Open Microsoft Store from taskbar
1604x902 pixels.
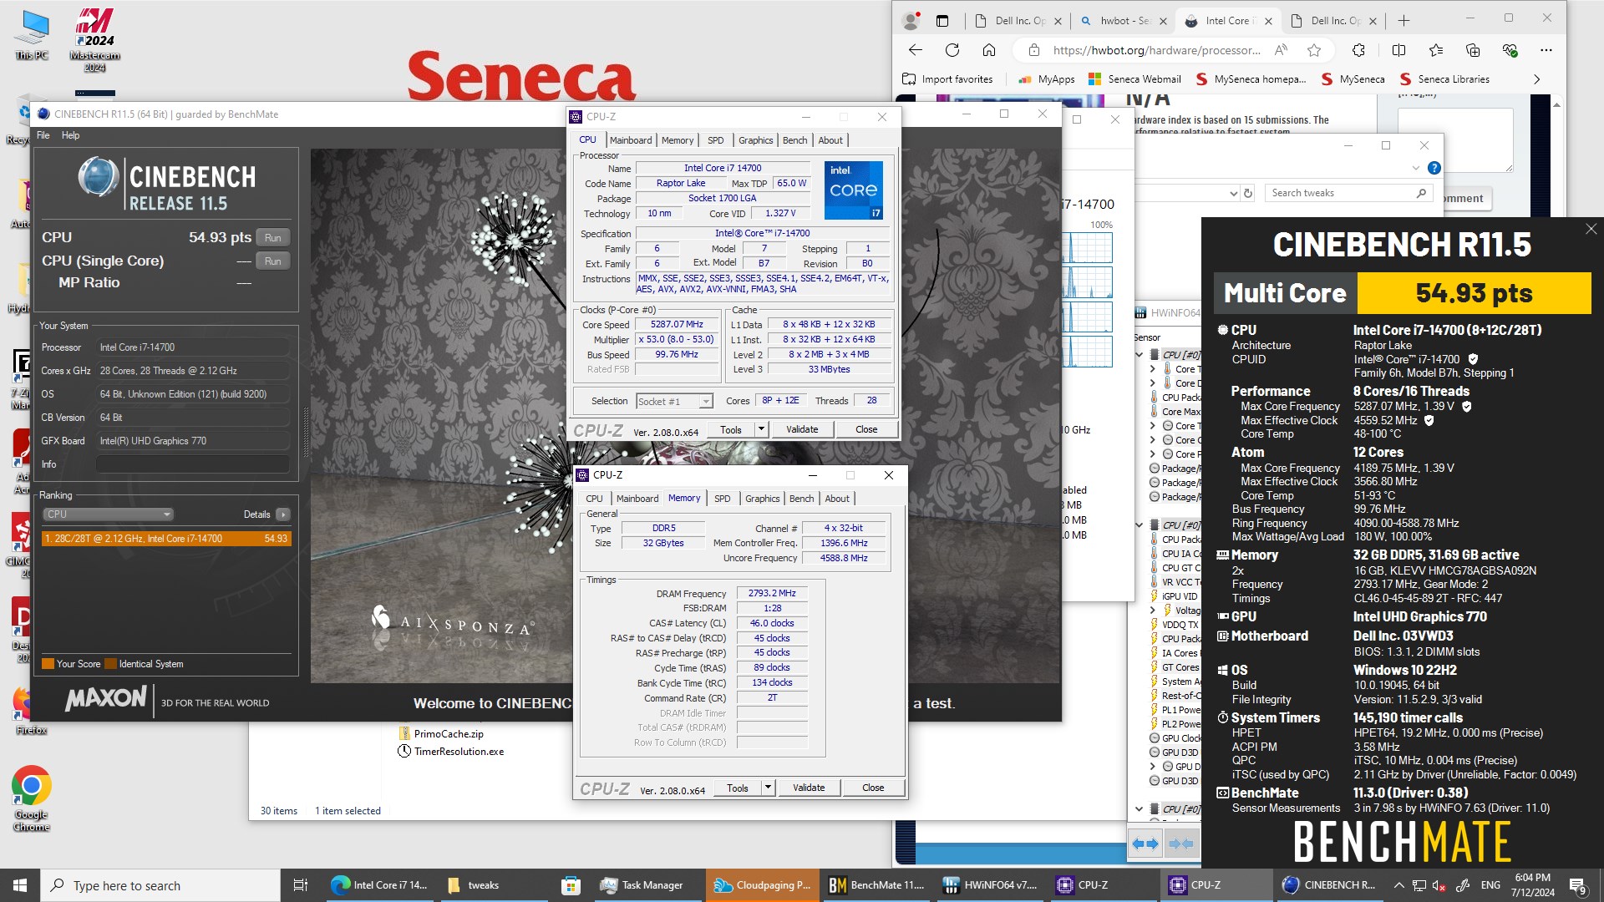coord(571,885)
